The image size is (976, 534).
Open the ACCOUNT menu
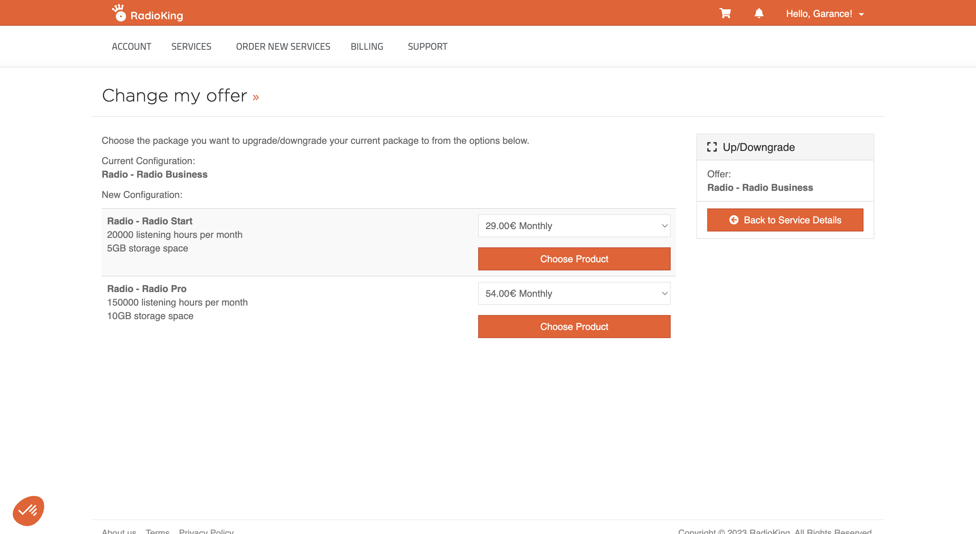pos(131,47)
